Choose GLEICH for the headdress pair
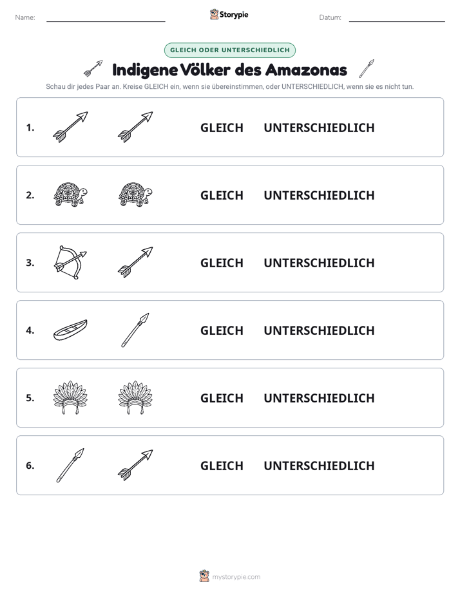Viewport: 460px width, 595px height. (x=222, y=398)
